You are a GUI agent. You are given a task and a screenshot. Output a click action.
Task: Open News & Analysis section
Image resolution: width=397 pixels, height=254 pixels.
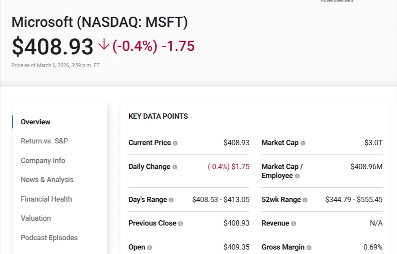coord(47,180)
